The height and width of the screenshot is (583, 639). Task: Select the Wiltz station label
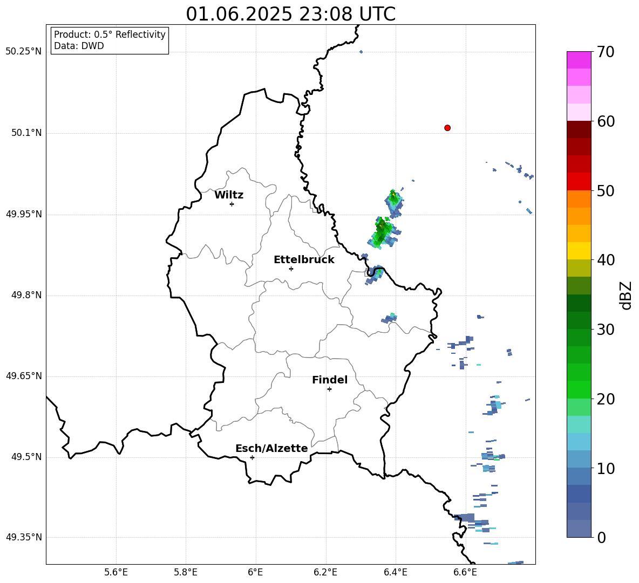tap(229, 195)
